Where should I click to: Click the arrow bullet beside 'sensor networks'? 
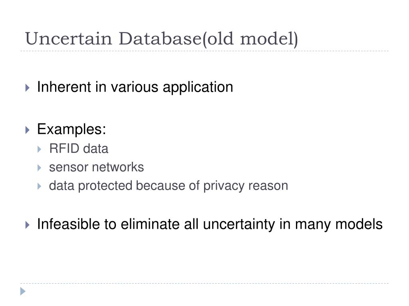click(40, 168)
